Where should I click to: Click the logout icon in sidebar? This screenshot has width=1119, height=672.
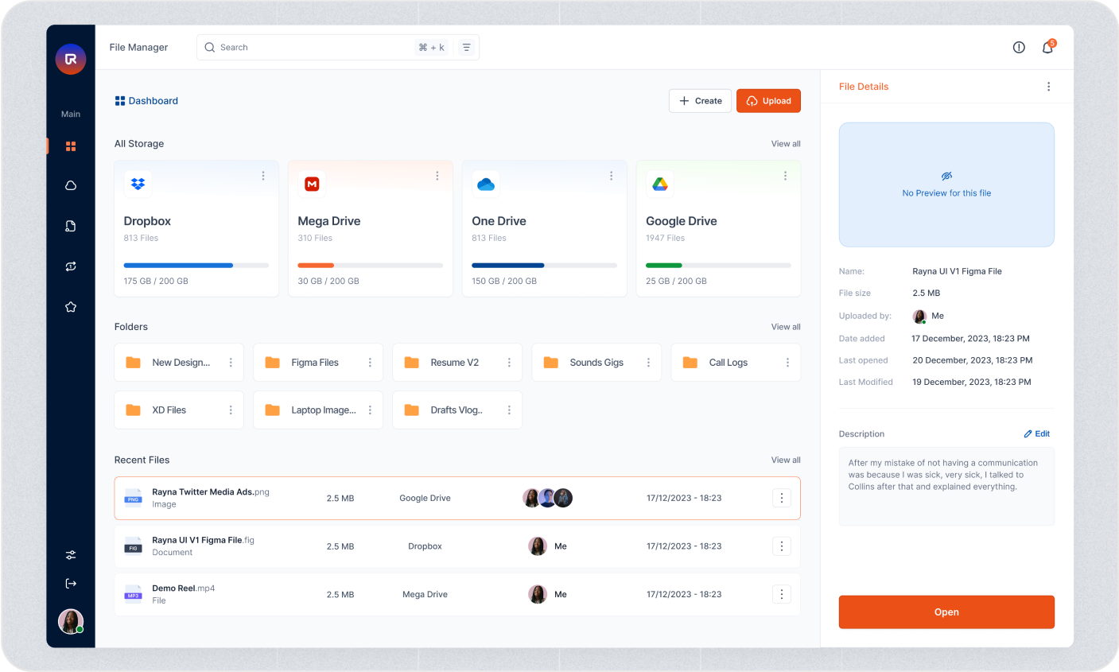(71, 584)
